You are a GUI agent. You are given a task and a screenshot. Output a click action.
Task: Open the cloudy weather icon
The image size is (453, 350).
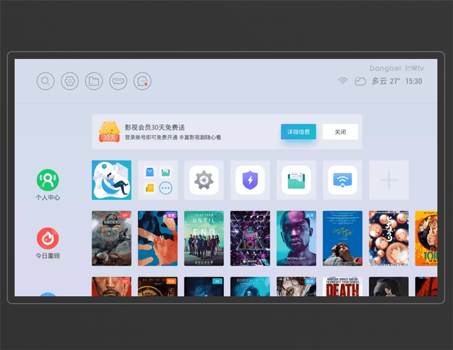click(x=360, y=81)
